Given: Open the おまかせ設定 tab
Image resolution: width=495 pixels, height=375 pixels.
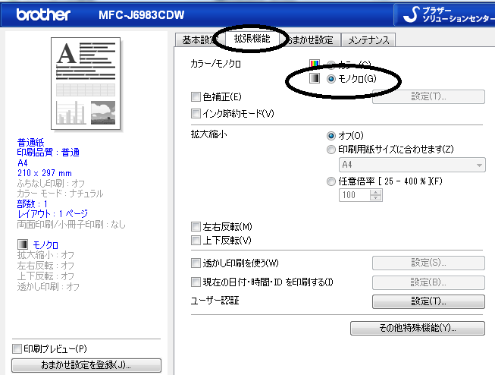Looking at the screenshot, I should [310, 40].
